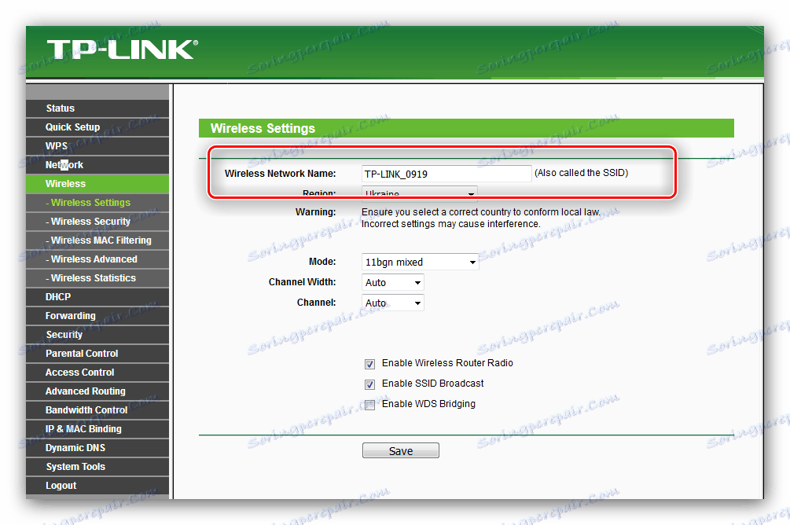Open the Network section

pos(97,165)
